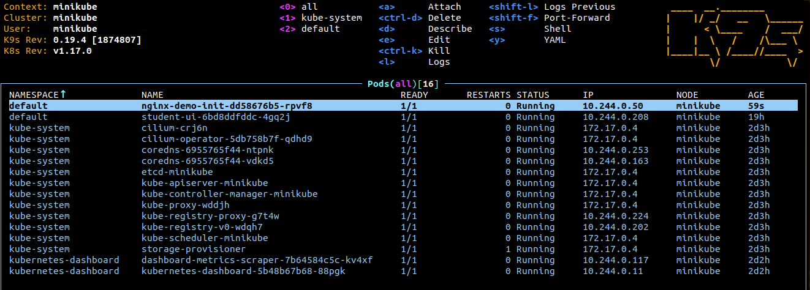This screenshot has width=810, height=290.
Task: Sort by the NAME column header
Action: tap(152, 95)
